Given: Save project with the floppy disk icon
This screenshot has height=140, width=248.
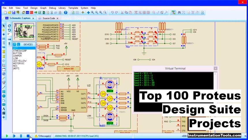Looking at the screenshot, I should [x=14, y=12].
